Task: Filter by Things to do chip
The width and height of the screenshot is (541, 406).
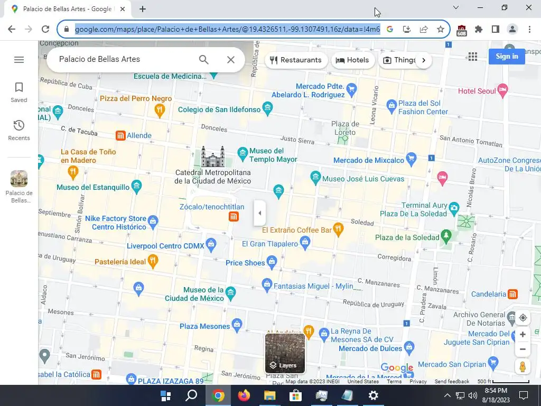Action: [398, 60]
